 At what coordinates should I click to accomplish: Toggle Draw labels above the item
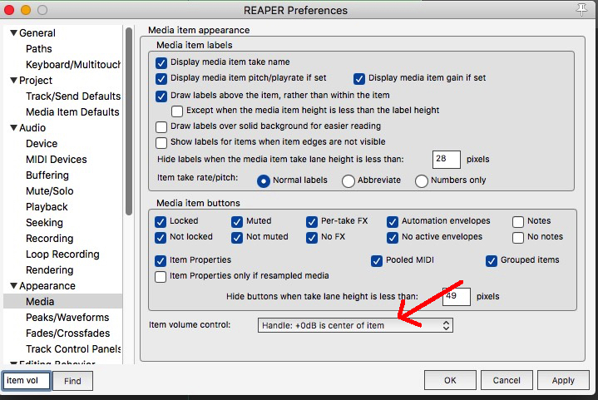point(161,96)
